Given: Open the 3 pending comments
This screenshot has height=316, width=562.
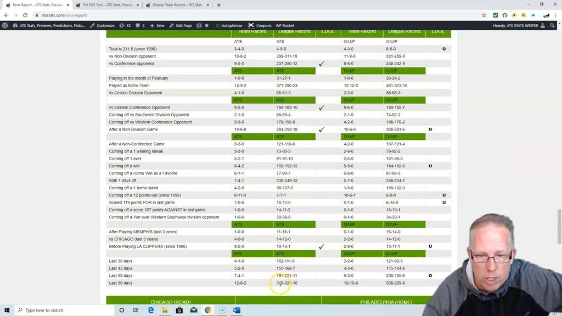Looking at the screenshot, I should [140, 25].
